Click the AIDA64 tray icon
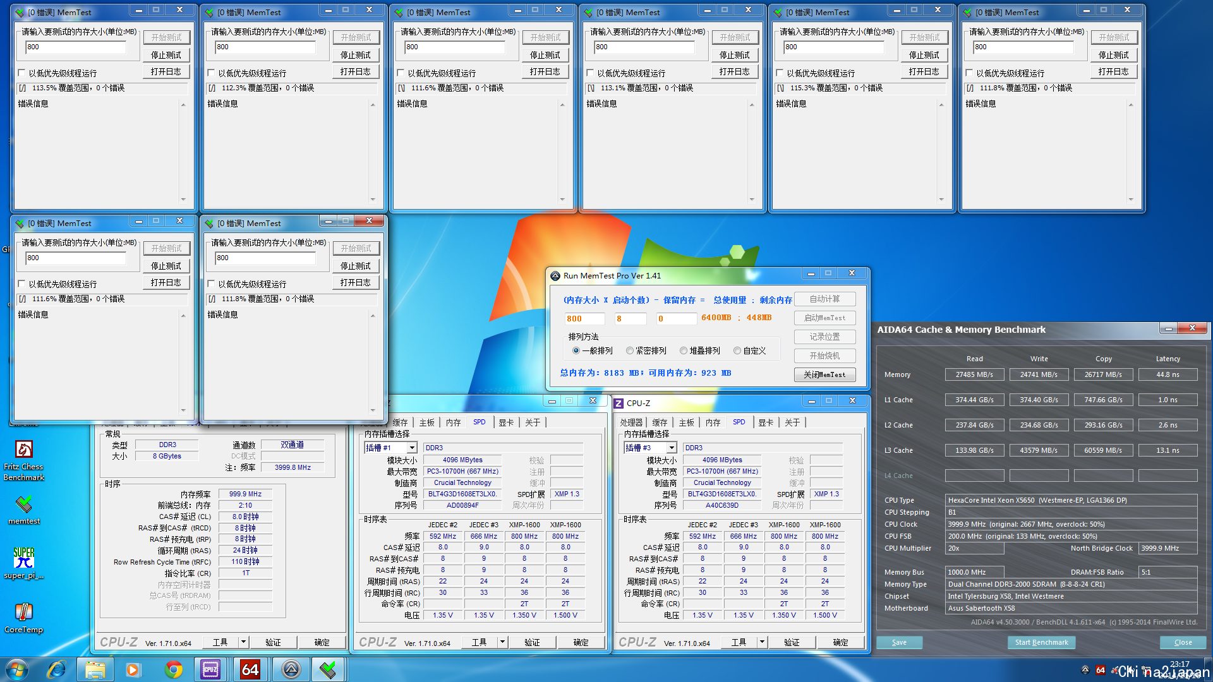 (x=1101, y=671)
